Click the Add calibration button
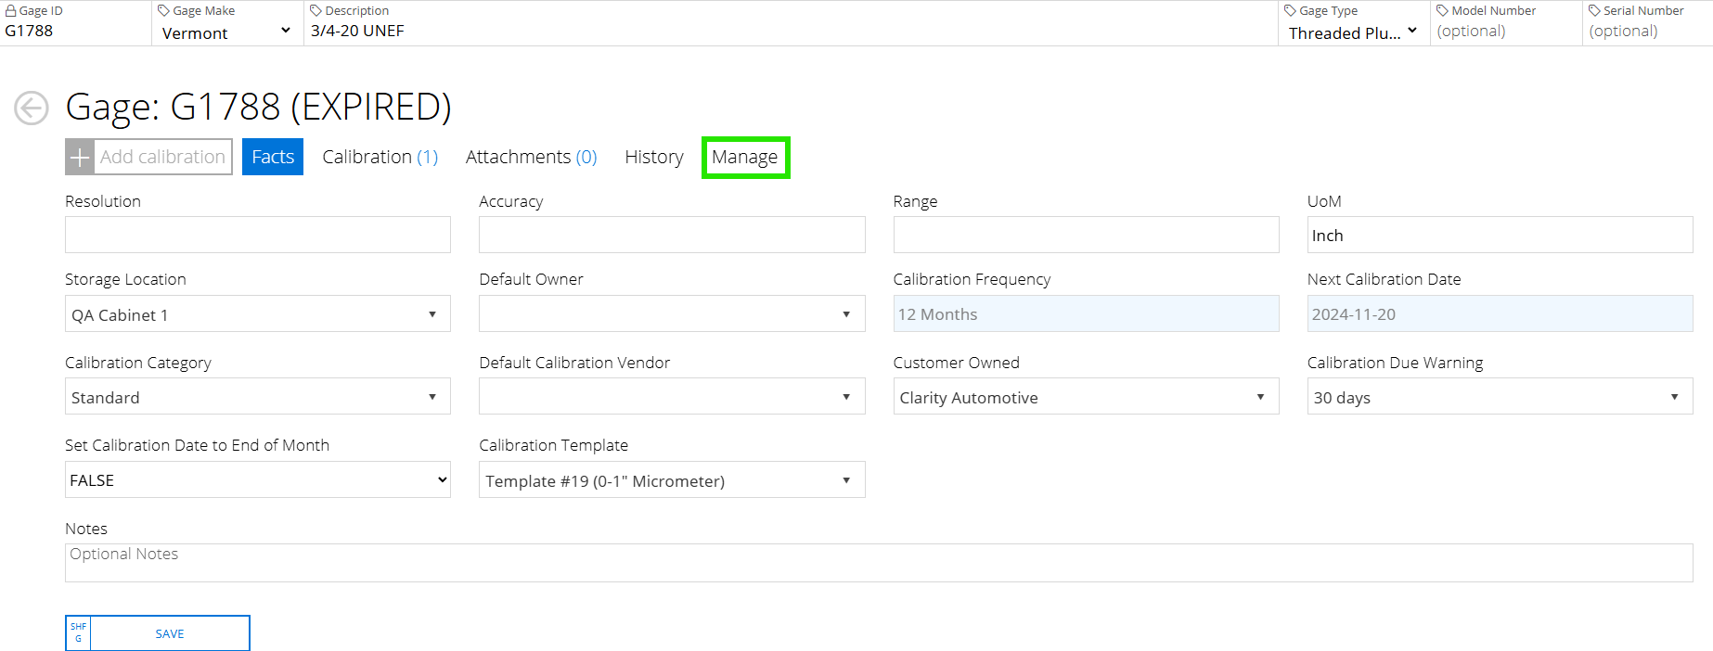The height and width of the screenshot is (651, 1713). pyautogui.click(x=148, y=157)
